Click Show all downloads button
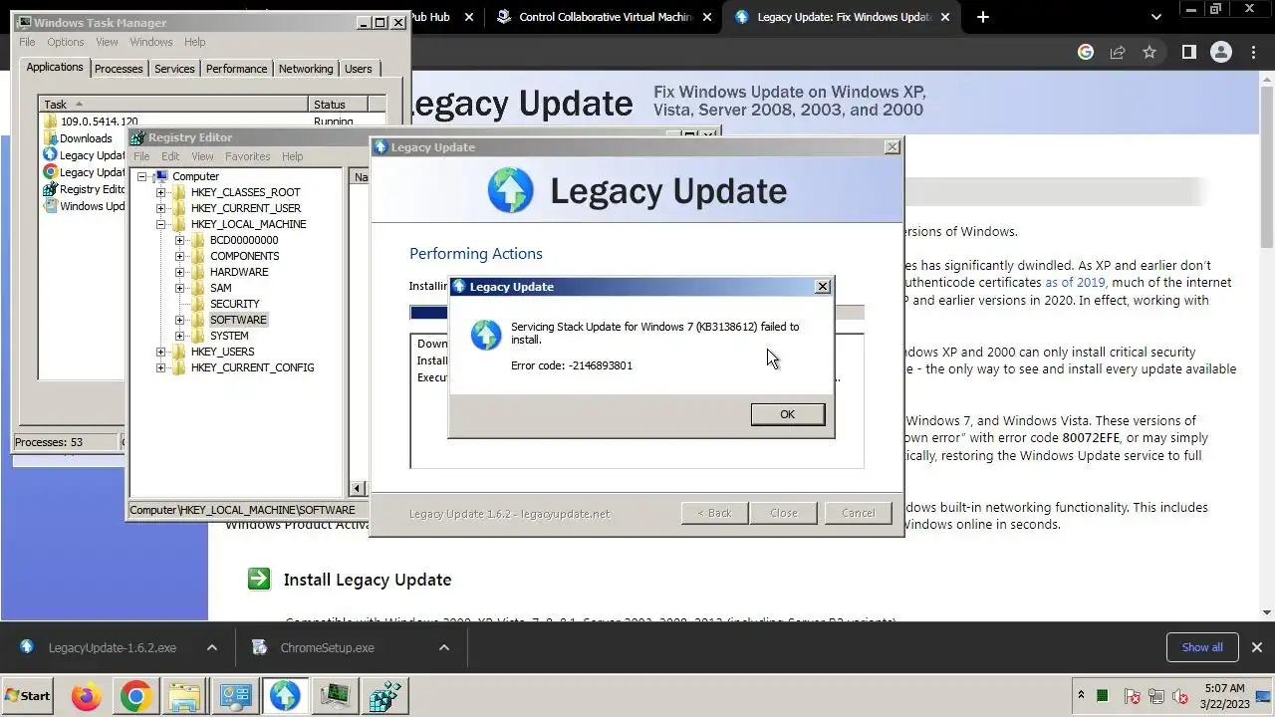 click(x=1202, y=647)
